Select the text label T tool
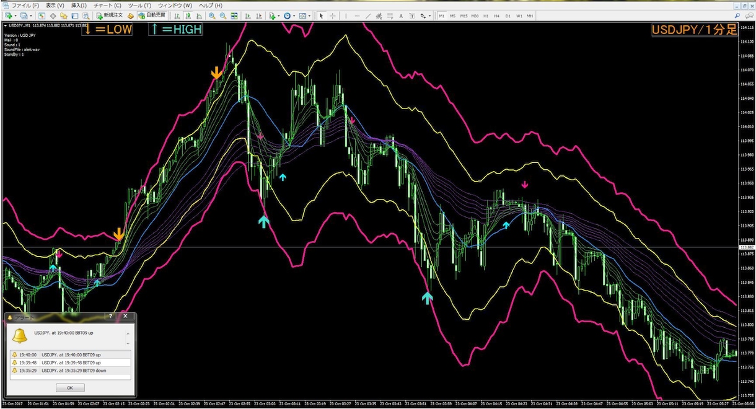The width and height of the screenshot is (756, 409). tap(412, 15)
